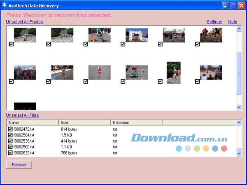Select the car following runner thumbnail
Image resolution: width=247 pixels, height=185 pixels.
[x=137, y=73]
